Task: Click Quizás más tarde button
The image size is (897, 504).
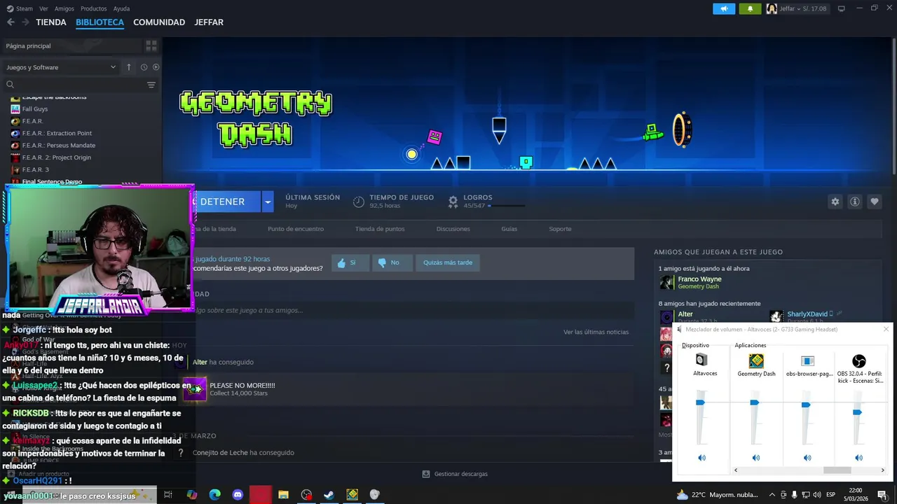Action: coord(448,262)
